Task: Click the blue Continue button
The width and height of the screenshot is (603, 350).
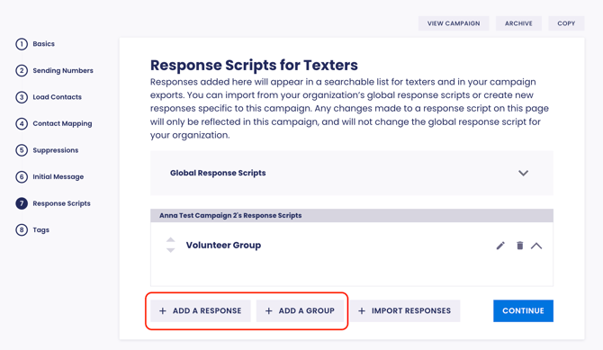Action: click(523, 310)
